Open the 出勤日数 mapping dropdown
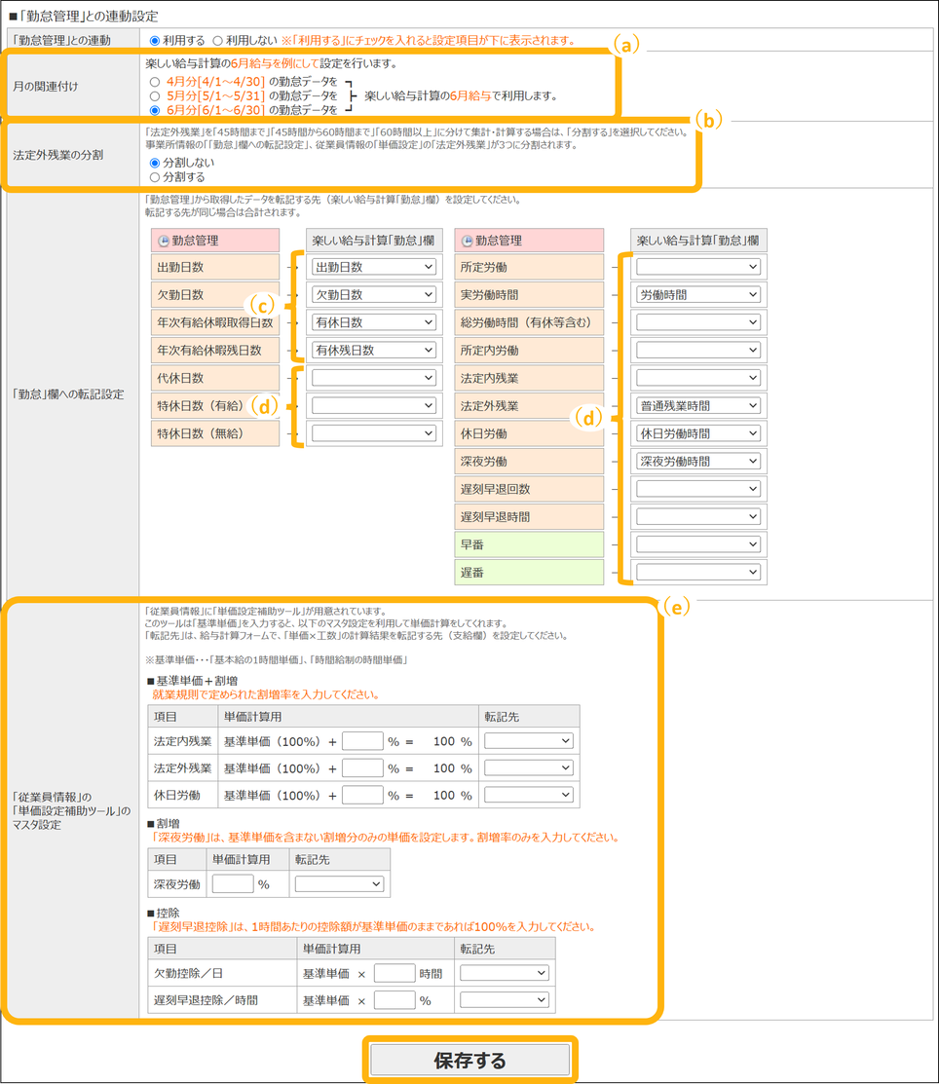 (373, 267)
